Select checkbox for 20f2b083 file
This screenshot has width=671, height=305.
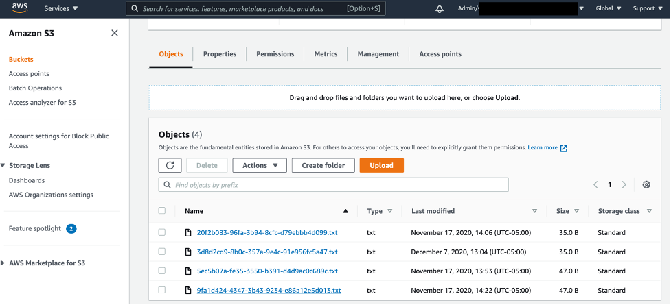pos(162,232)
